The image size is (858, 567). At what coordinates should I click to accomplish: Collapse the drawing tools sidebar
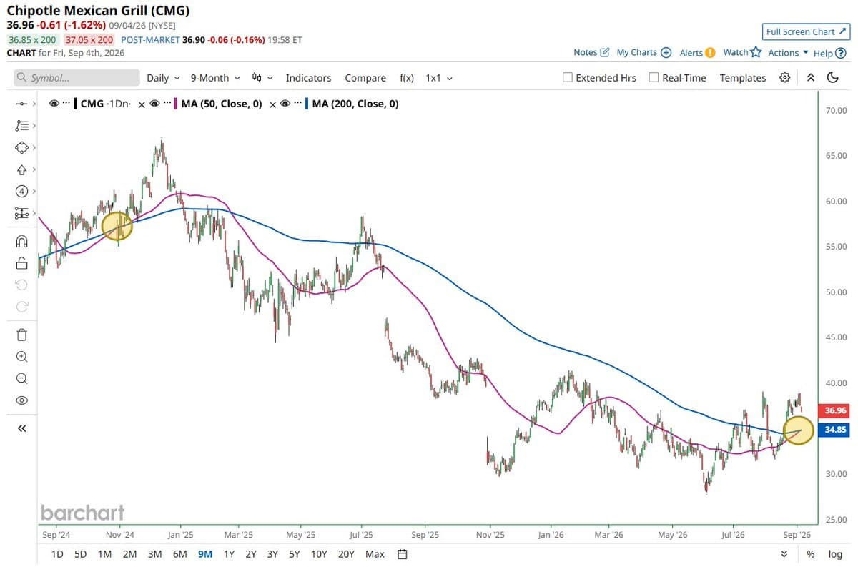(21, 428)
